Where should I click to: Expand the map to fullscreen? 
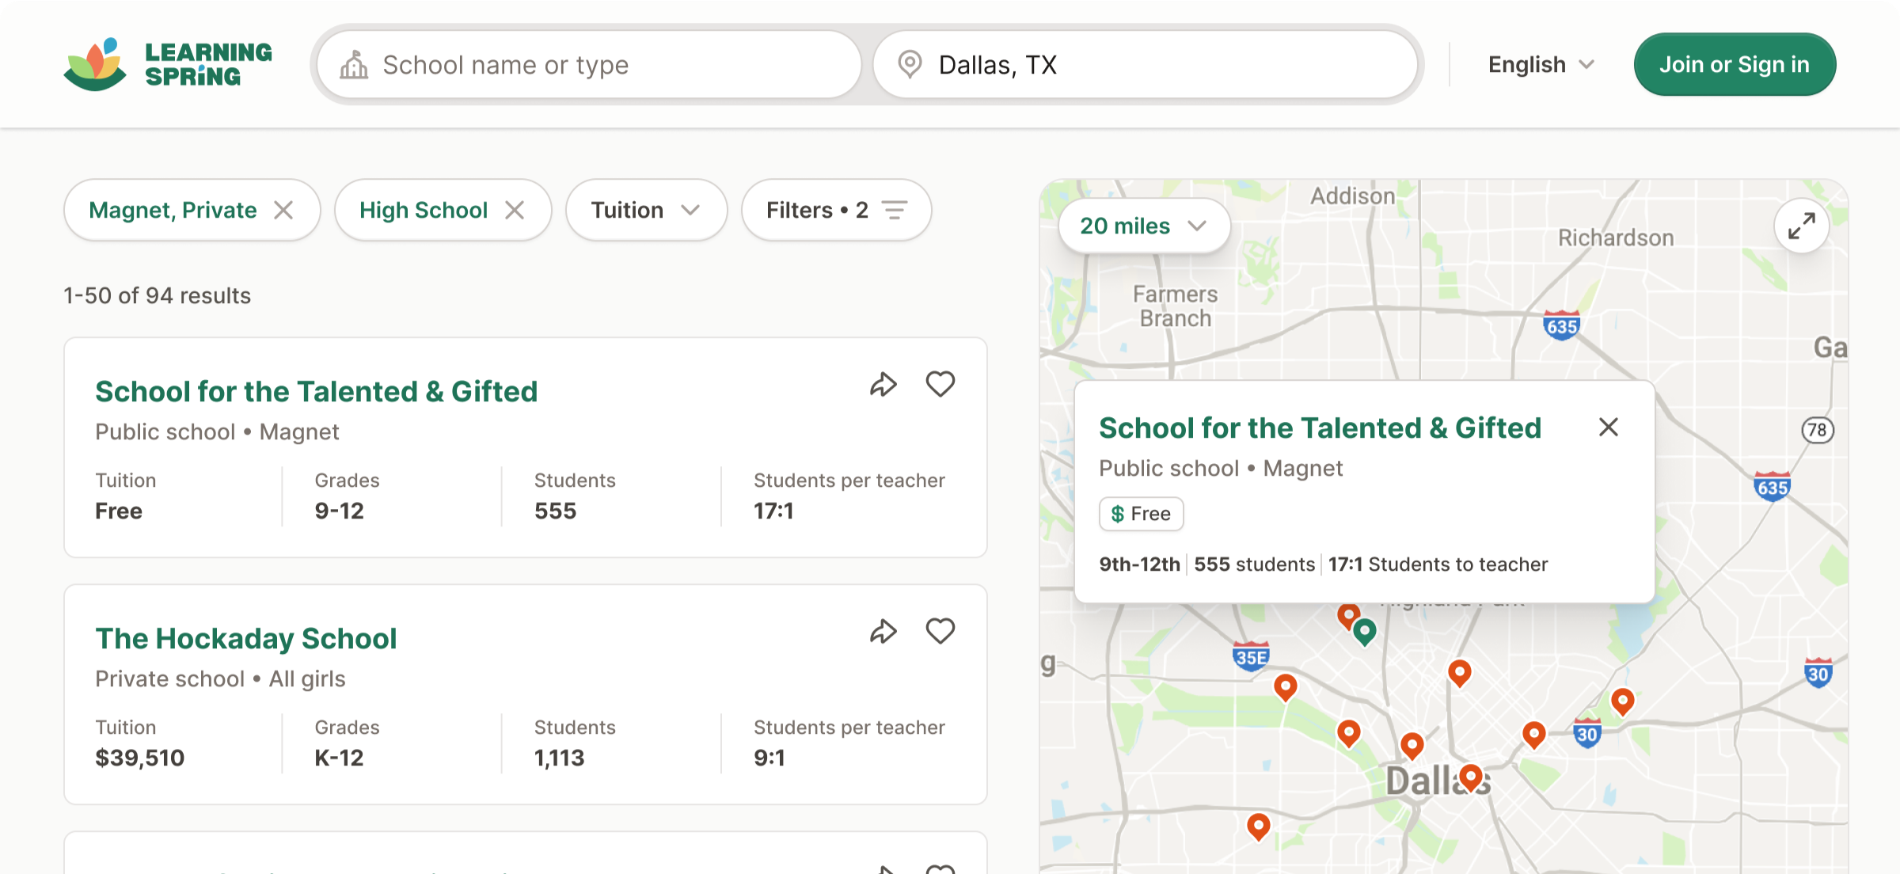[x=1801, y=226]
